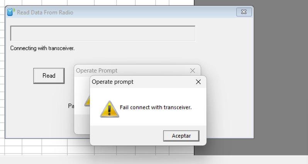308x164 pixels.
Task: Confirm the error with Aceptar button
Action: click(181, 136)
